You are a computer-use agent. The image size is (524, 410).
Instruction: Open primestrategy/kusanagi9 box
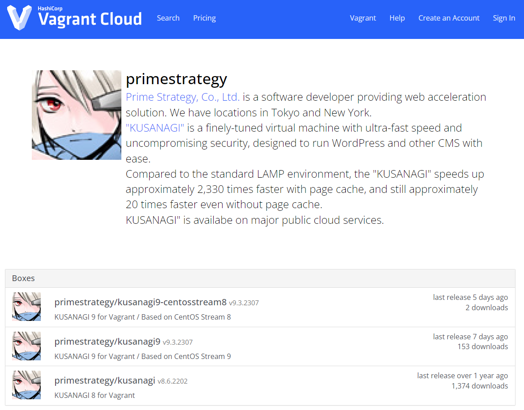tap(107, 342)
